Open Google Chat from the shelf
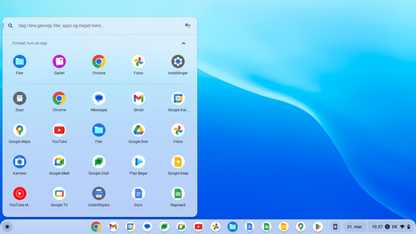416x234 pixels. tap(164, 227)
